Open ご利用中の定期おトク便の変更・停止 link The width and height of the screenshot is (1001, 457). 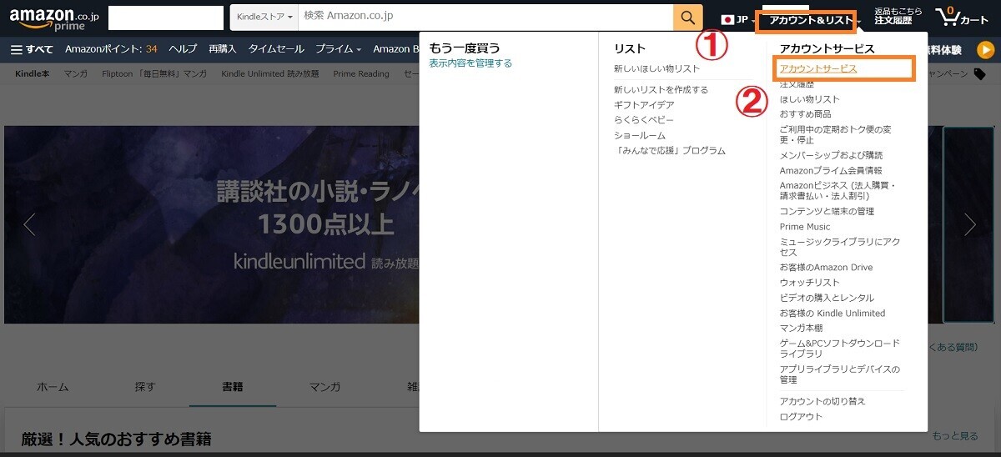(x=836, y=135)
